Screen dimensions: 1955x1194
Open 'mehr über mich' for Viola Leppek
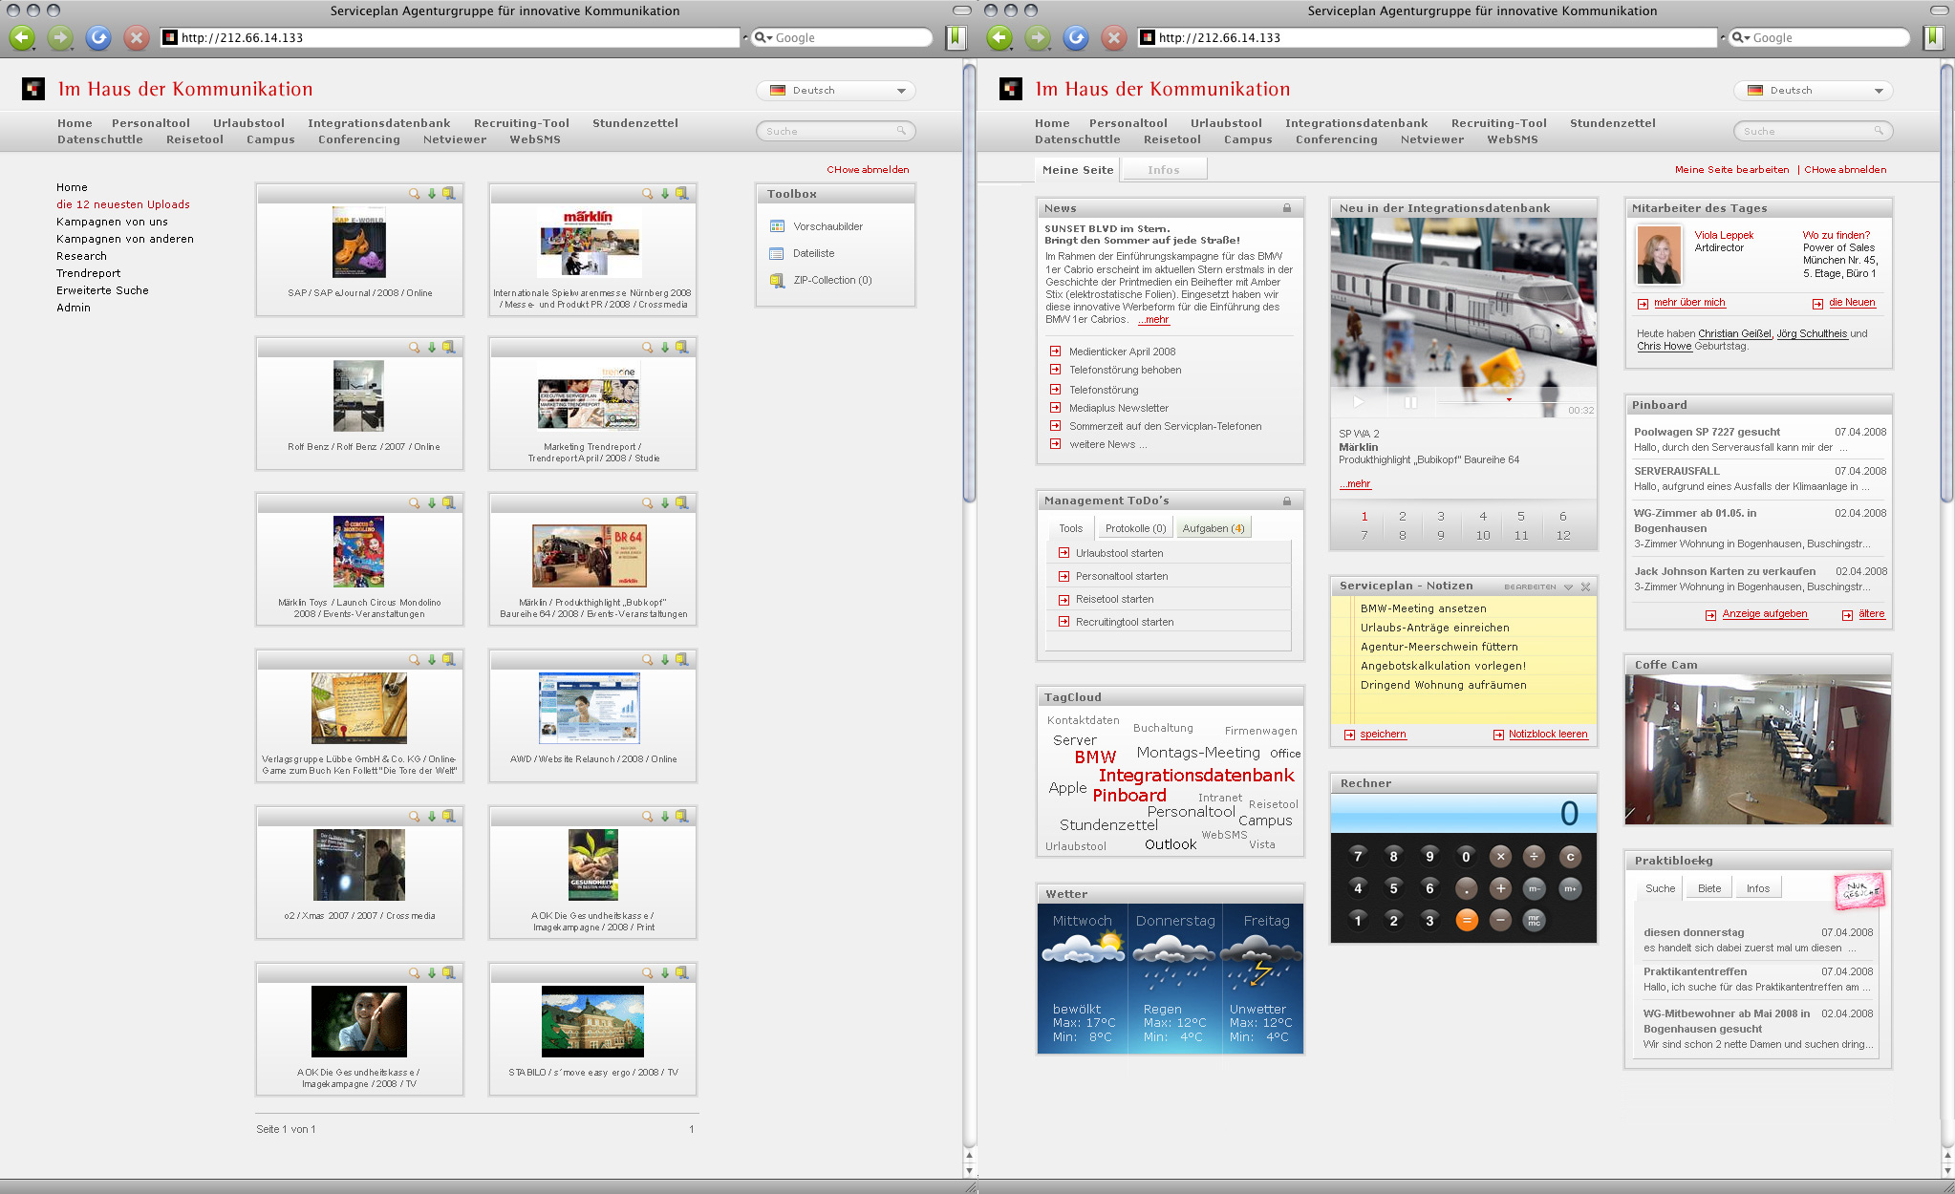pos(1689,303)
